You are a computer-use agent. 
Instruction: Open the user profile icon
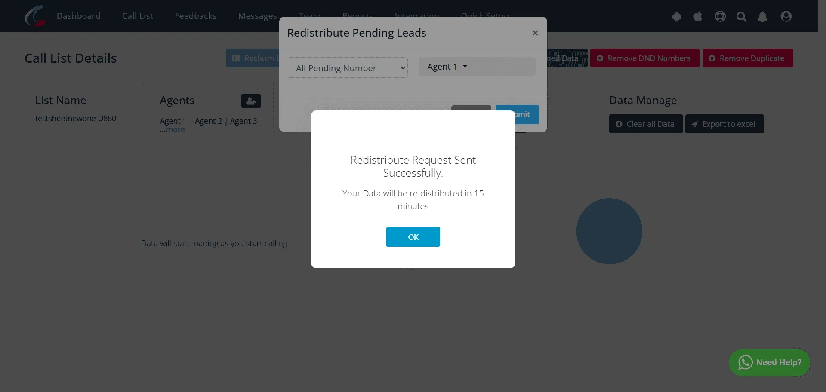786,16
